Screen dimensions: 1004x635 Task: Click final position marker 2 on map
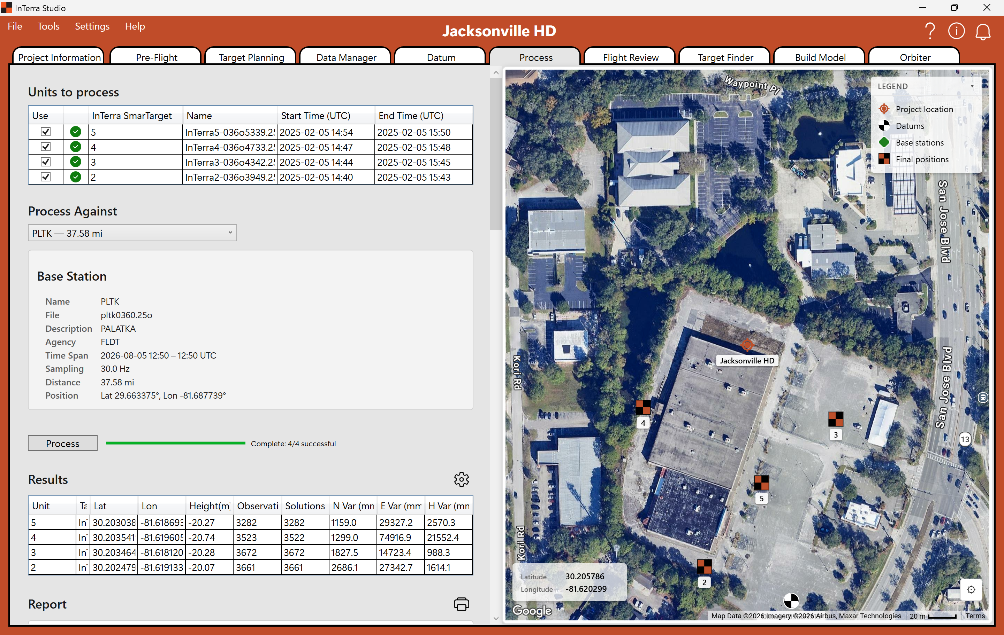704,567
